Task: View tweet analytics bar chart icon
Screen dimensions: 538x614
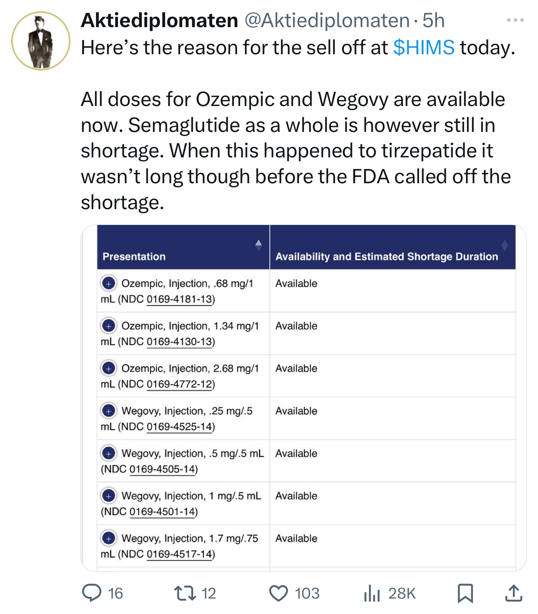Action: click(372, 593)
